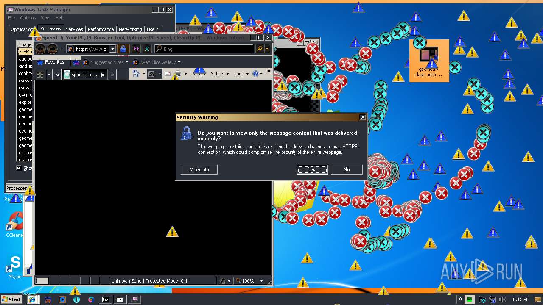Click the Task Manager taskbar button
Screen dimensions: 543x305
(134, 299)
